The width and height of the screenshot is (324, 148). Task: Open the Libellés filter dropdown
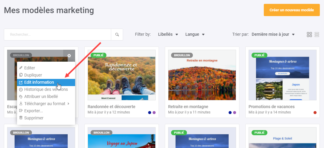168,35
